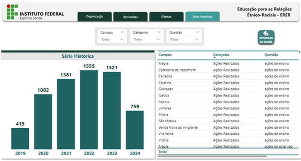Select the 2023 bar with value 1521
The height and width of the screenshot is (161, 301).
coord(112,111)
